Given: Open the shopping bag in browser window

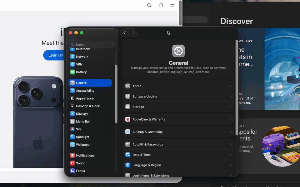Looking at the screenshot, I should click(161, 5).
